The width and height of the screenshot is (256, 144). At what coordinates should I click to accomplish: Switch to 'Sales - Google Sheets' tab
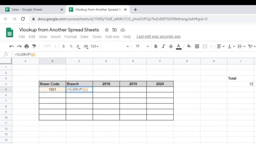[x=33, y=10]
